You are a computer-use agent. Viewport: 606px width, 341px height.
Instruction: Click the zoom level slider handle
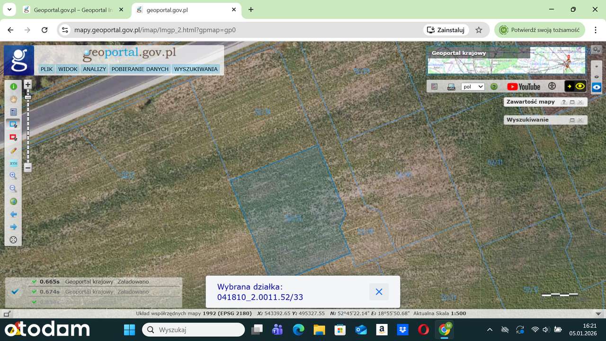28,97
